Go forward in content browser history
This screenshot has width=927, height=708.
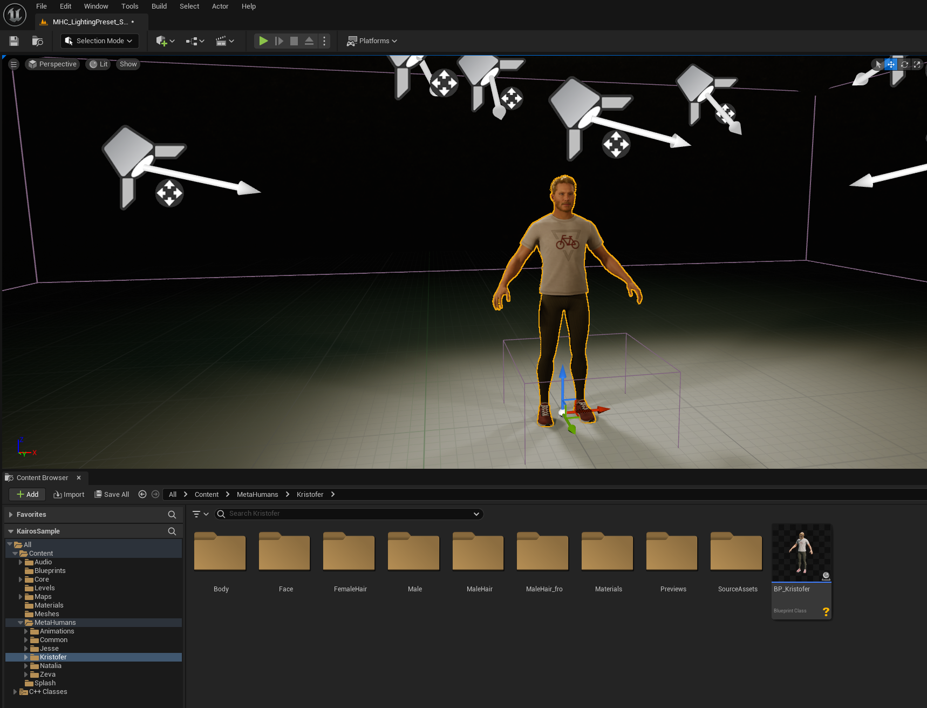155,494
